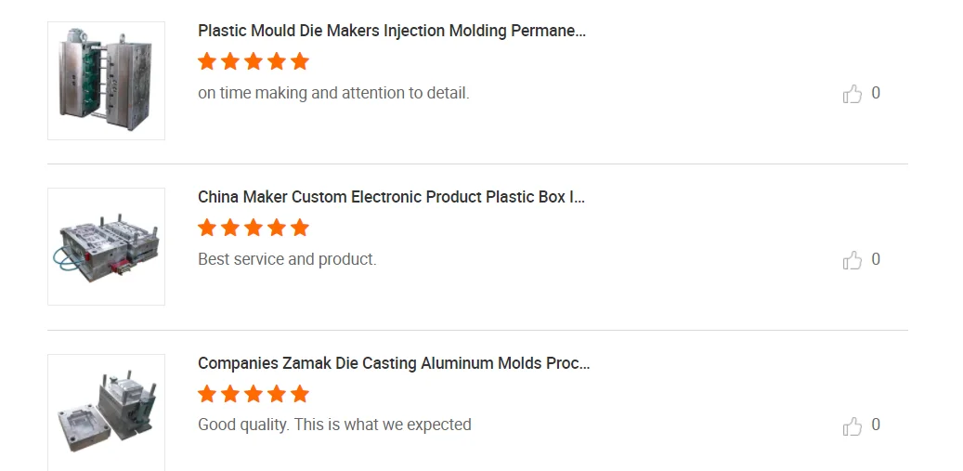The image size is (963, 471).
Task: Click like count beside Plastic Mould review
Action: click(876, 93)
